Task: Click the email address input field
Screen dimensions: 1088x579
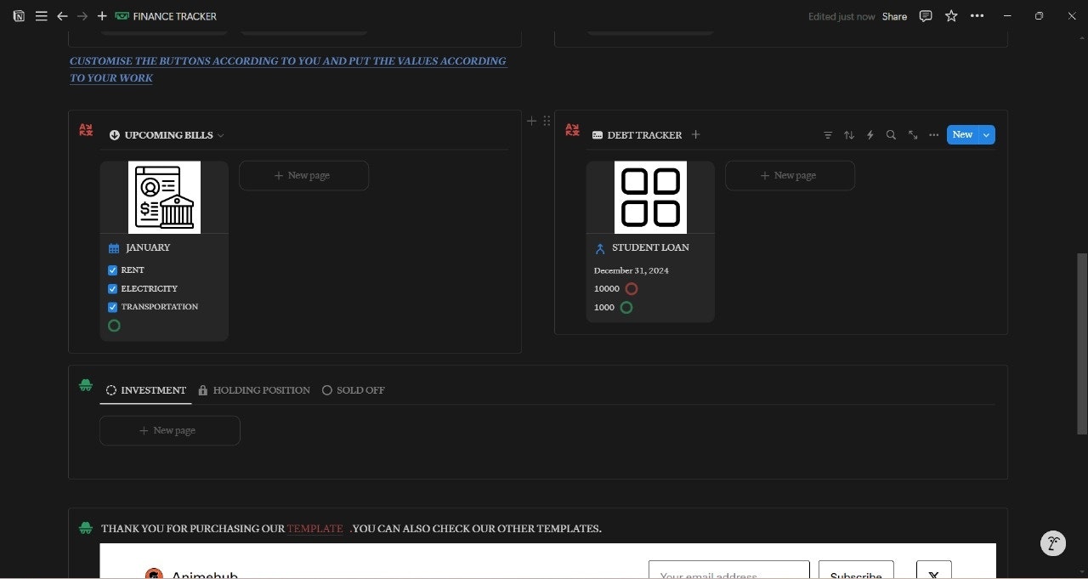Action: (728, 574)
